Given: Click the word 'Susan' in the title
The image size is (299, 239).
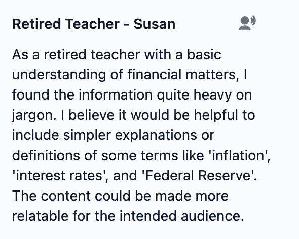Looking at the screenshot, I should pos(154,24).
